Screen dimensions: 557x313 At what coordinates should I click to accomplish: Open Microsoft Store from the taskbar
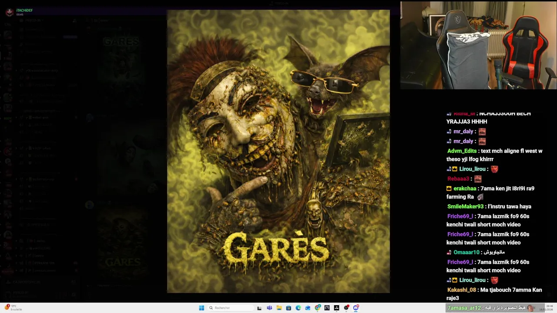(x=289, y=308)
